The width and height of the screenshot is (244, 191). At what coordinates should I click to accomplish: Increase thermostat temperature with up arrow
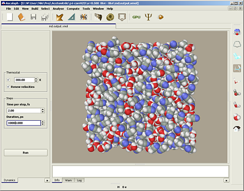pyautogui.click(x=36, y=79)
